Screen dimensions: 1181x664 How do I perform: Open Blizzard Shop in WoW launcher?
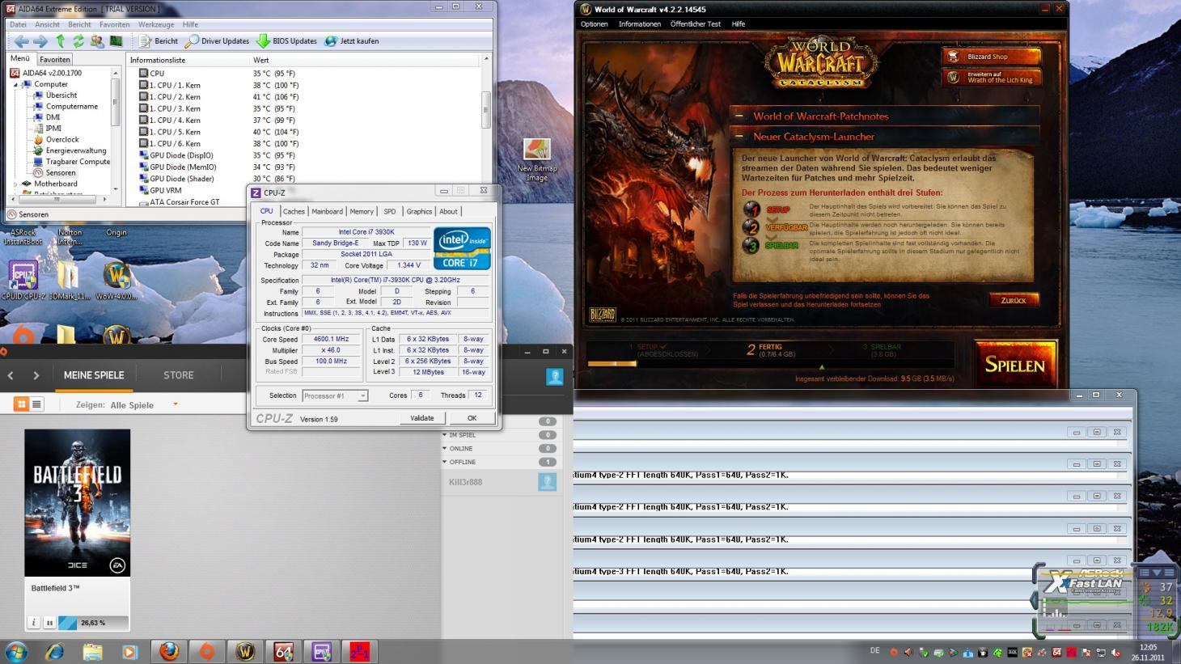[992, 57]
